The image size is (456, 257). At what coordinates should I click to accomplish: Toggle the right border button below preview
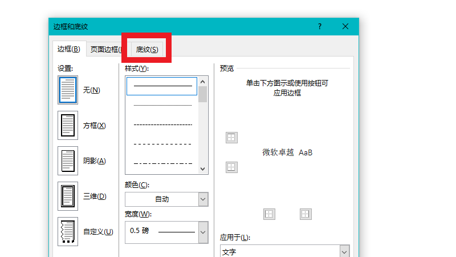tap(306, 214)
